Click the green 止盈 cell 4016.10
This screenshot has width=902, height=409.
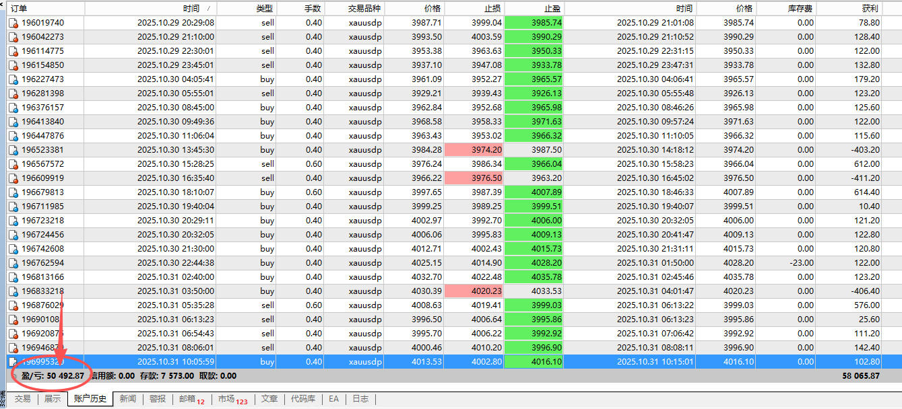pos(534,362)
